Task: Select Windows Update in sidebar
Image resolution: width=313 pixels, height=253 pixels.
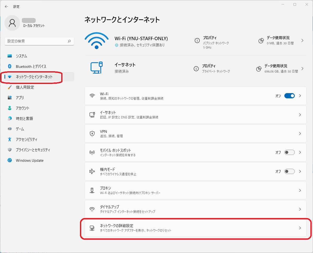Action: [x=39, y=160]
